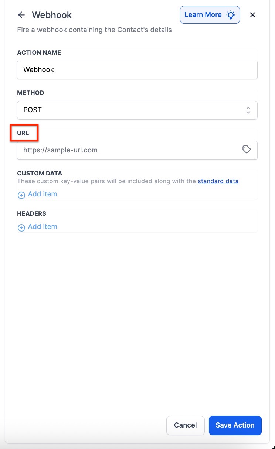Open the Learn More help button
Viewport: 275px width, 449px height.
[x=210, y=15]
